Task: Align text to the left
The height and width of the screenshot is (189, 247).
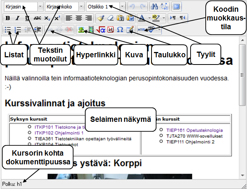Action: click(x=69, y=18)
